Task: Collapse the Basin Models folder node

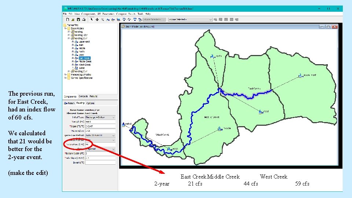Action: click(x=65, y=29)
